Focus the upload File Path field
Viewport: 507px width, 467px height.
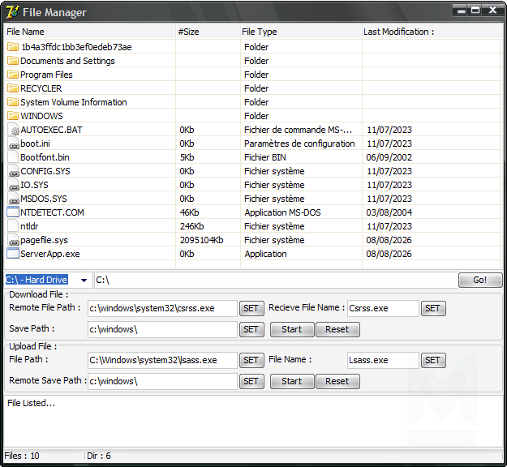[162, 360]
